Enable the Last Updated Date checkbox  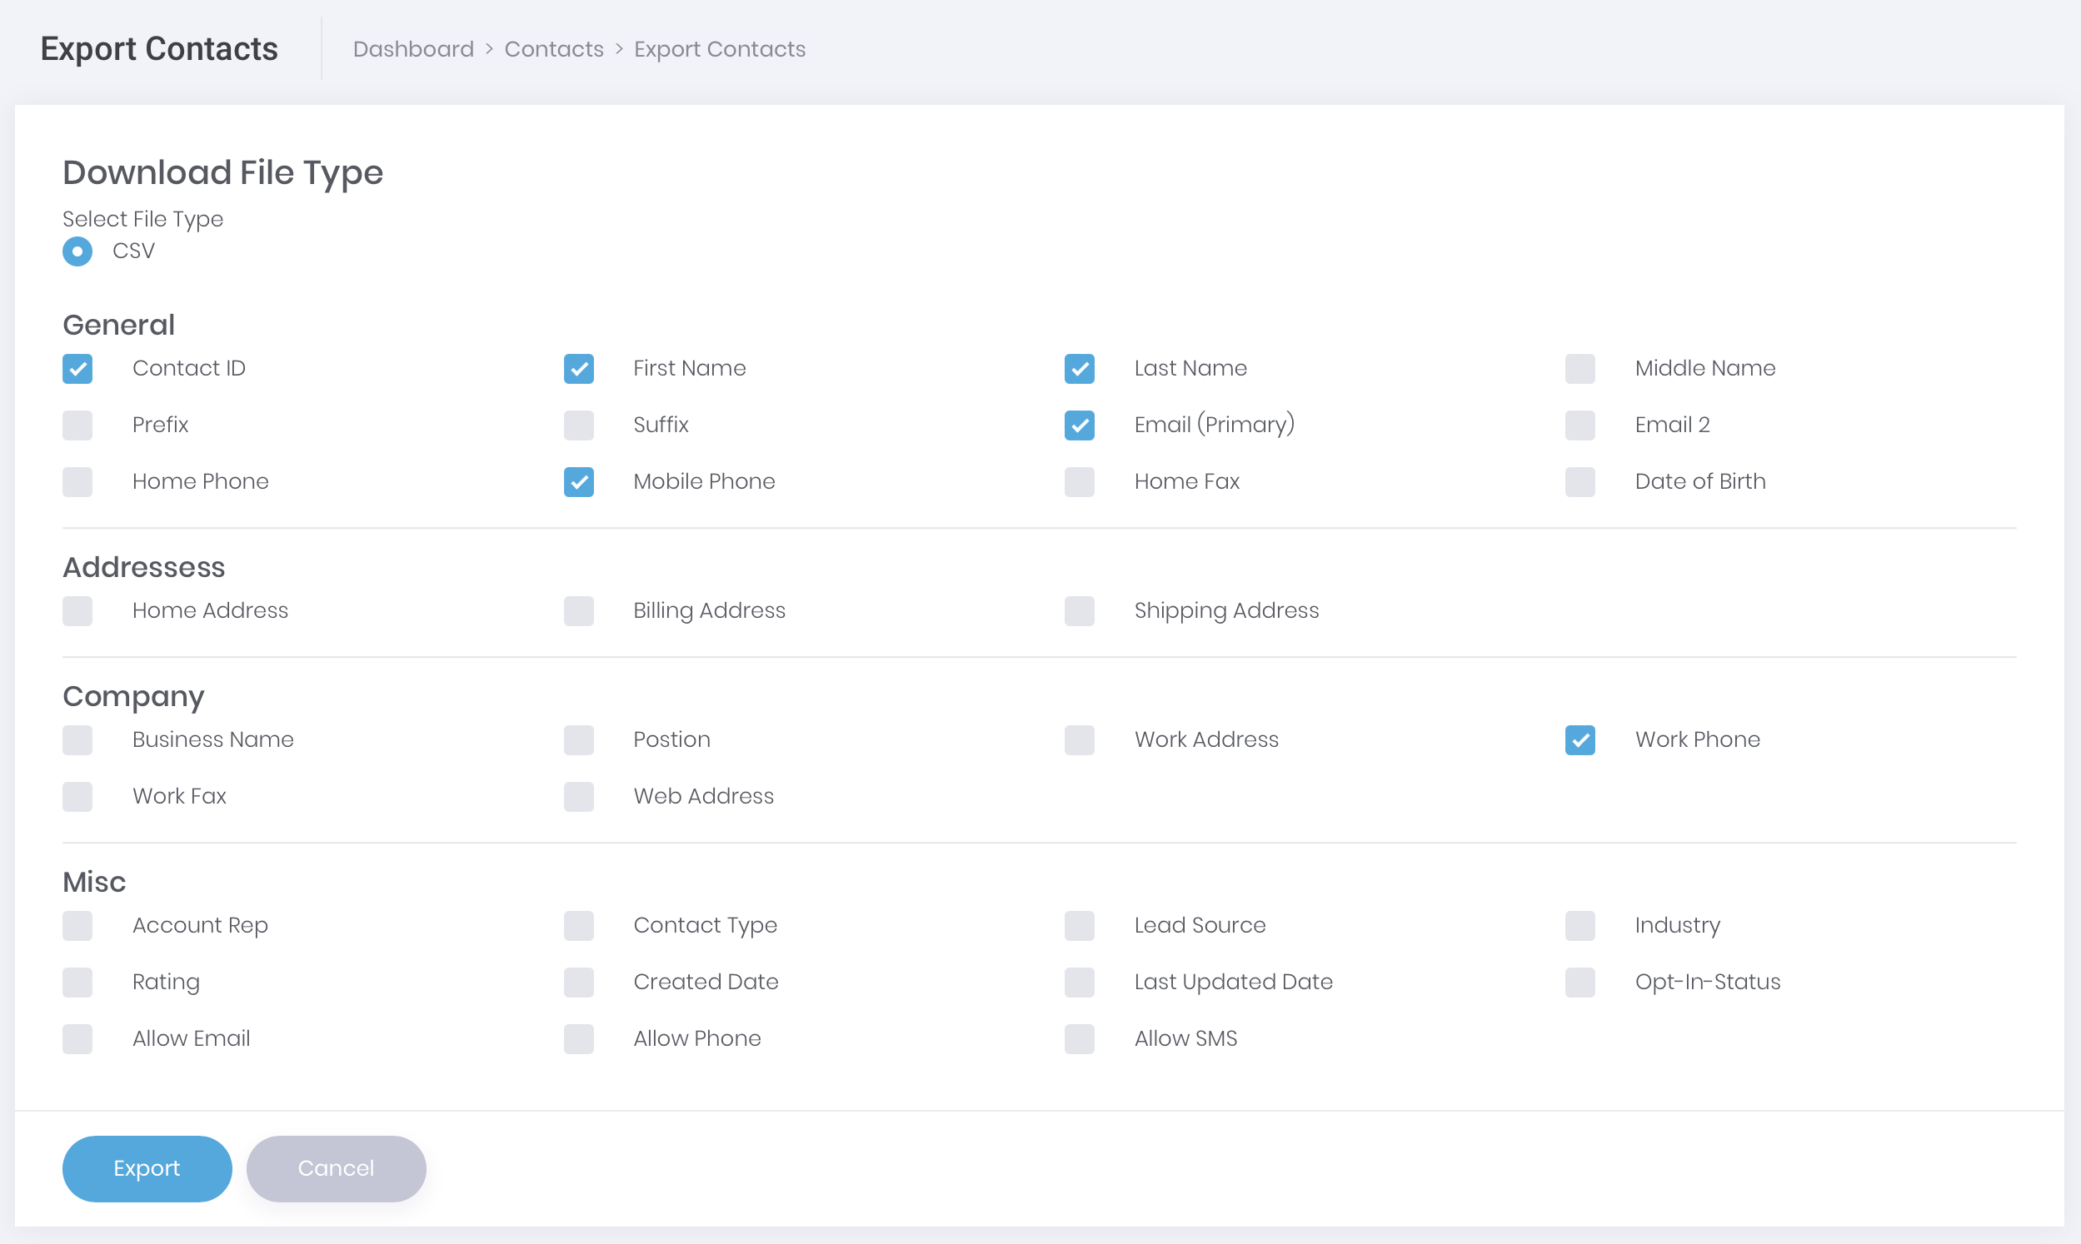1078,980
